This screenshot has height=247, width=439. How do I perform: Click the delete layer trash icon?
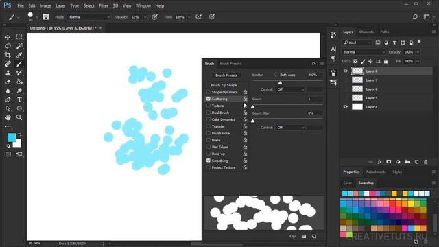(x=425, y=162)
